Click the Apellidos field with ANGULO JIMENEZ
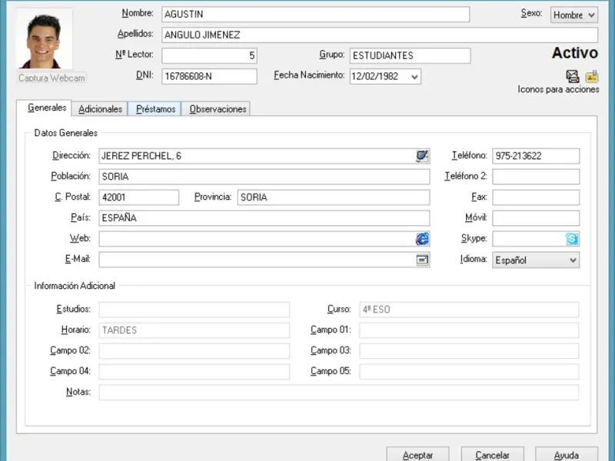The image size is (615, 461). pyautogui.click(x=380, y=35)
